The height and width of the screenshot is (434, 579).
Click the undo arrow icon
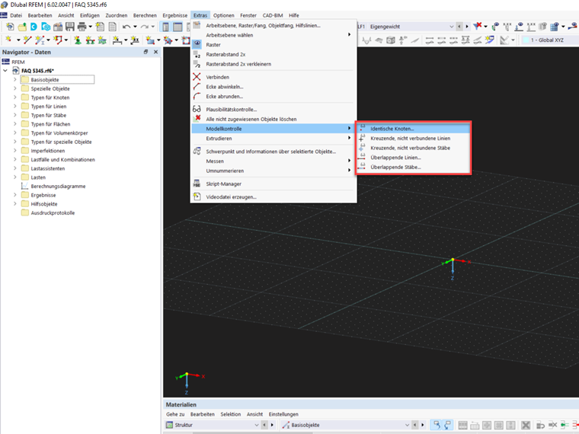pyautogui.click(x=126, y=27)
